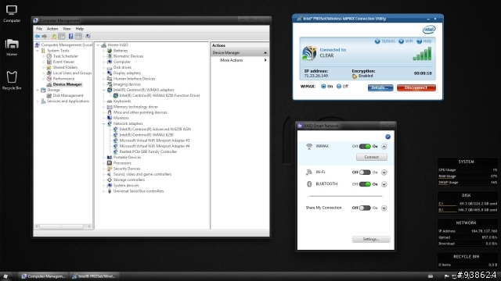Collapse the WiMAX section chevron
The width and height of the screenshot is (501, 281).
point(384,147)
